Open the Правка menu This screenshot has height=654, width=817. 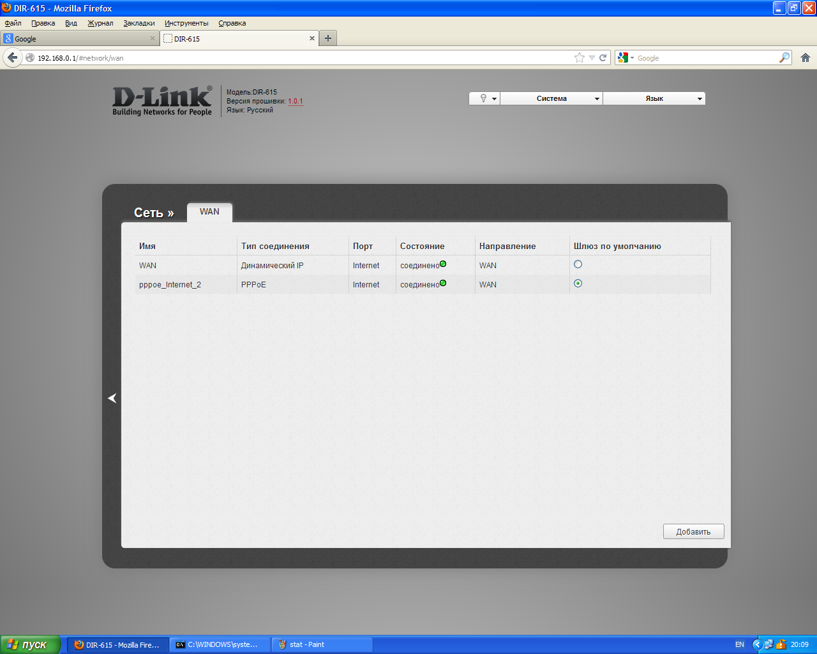(x=43, y=23)
